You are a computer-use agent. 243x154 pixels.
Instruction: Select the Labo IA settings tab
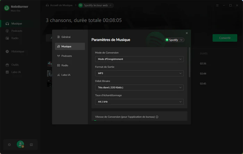coord(70,75)
